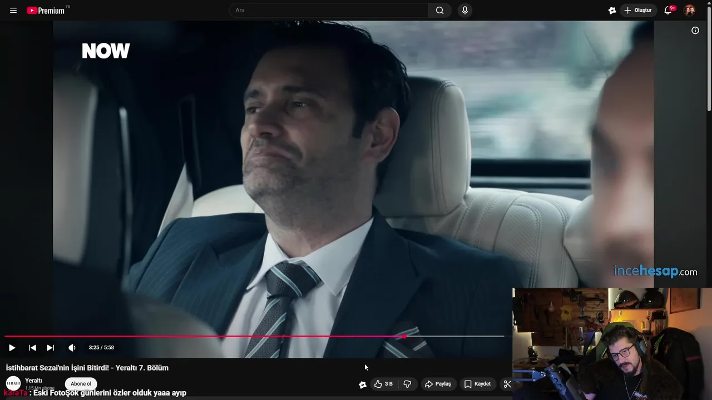The image size is (712, 400).
Task: Click the page vertical scrollbar
Action: 709,58
